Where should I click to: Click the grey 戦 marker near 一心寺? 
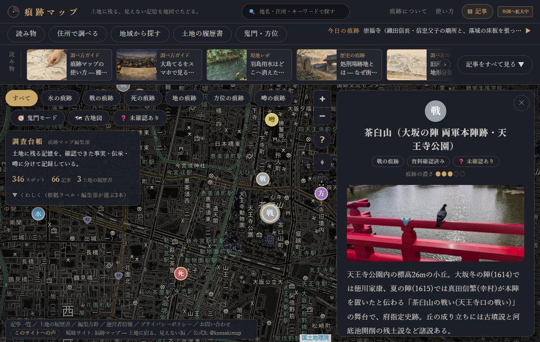pyautogui.click(x=263, y=179)
